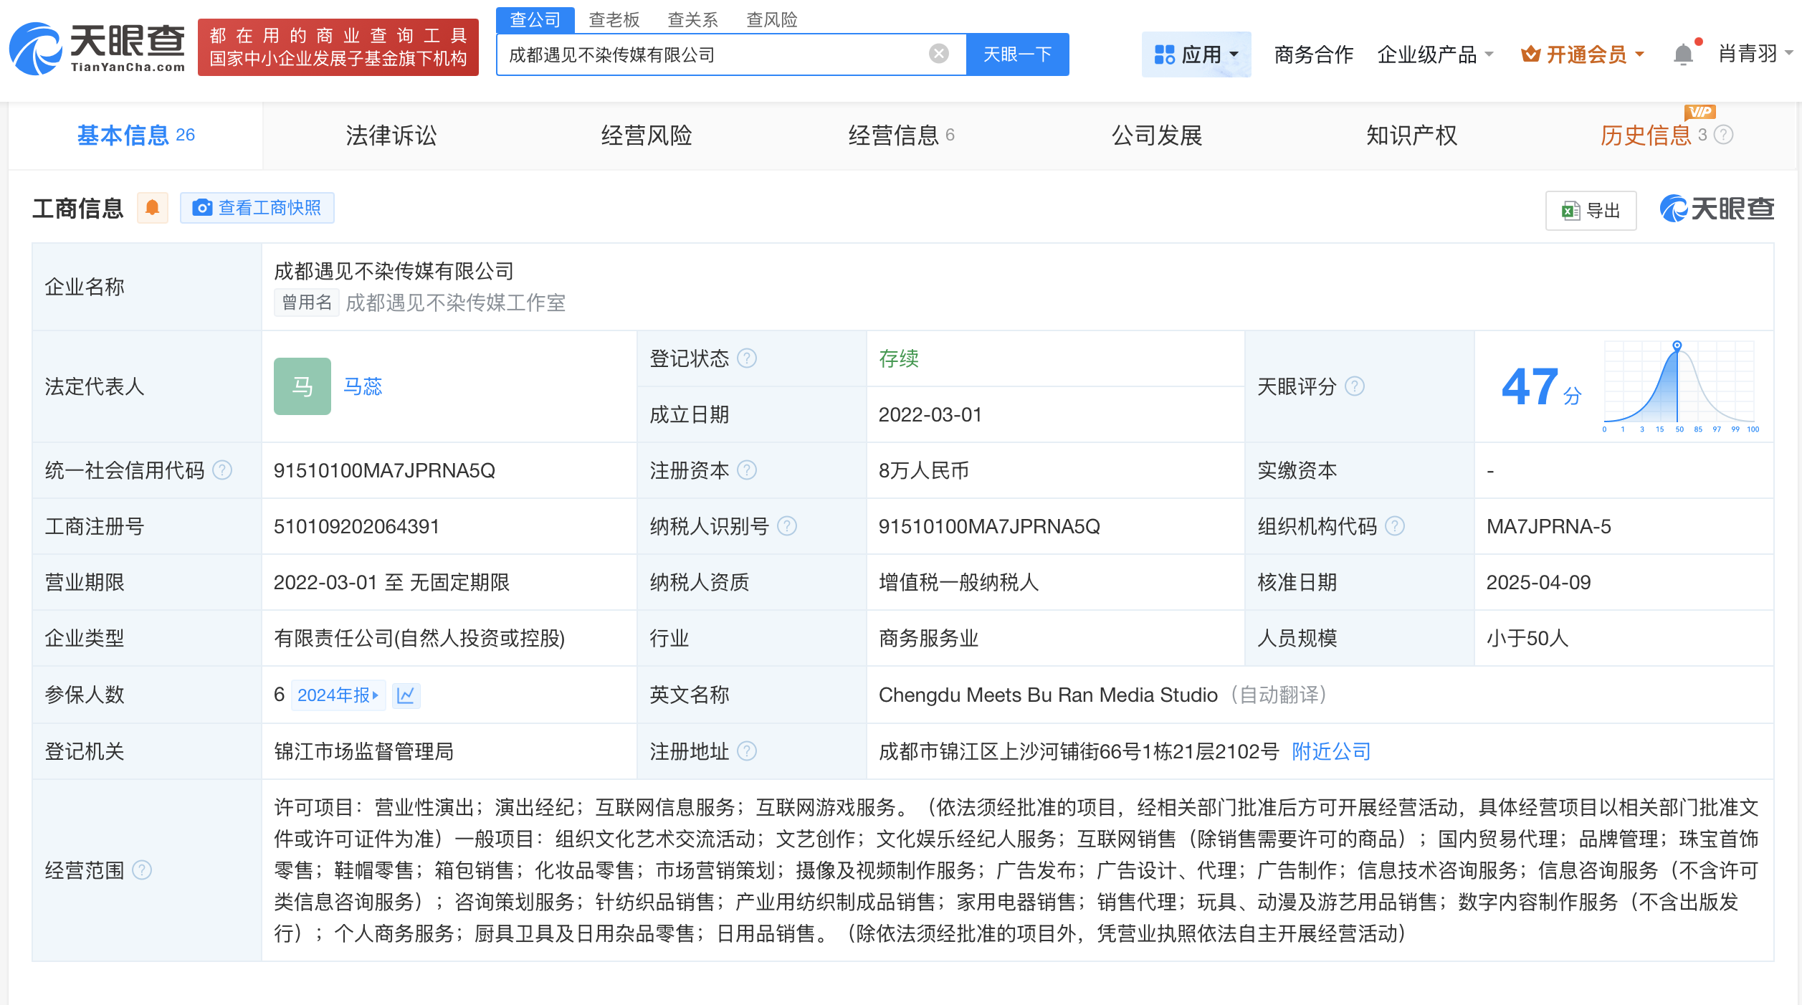Click 增值税一般纳税人 value
The width and height of the screenshot is (1802, 1005).
(x=958, y=582)
